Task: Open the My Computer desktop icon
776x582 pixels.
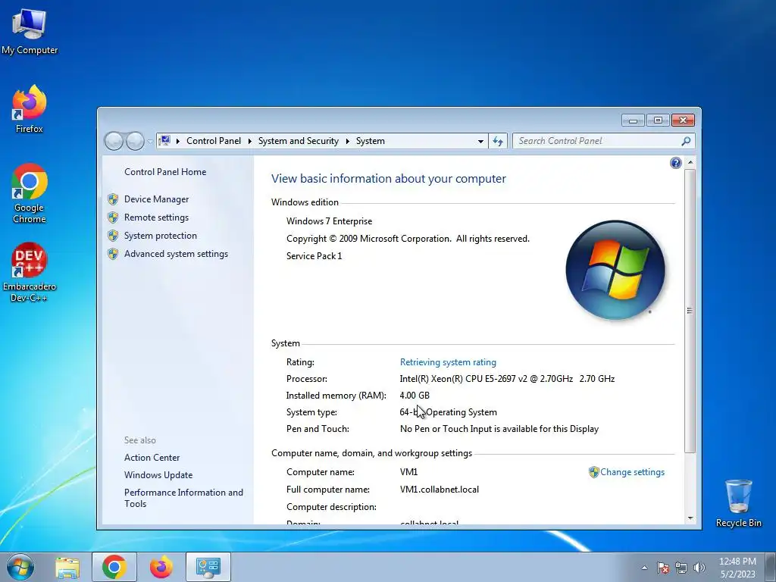Action: 30,30
